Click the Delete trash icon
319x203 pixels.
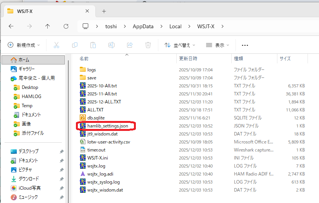click(148, 45)
